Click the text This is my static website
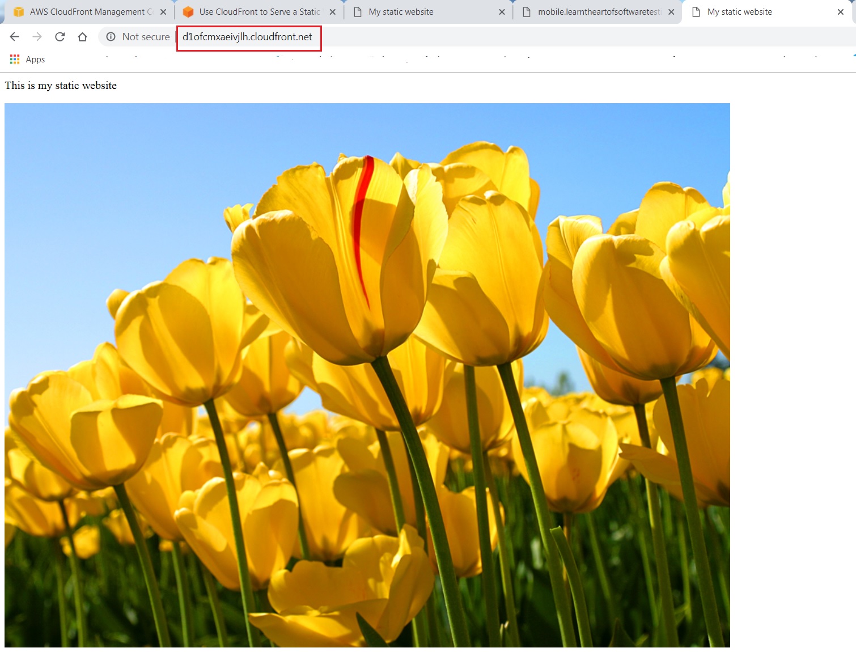 pyautogui.click(x=61, y=86)
